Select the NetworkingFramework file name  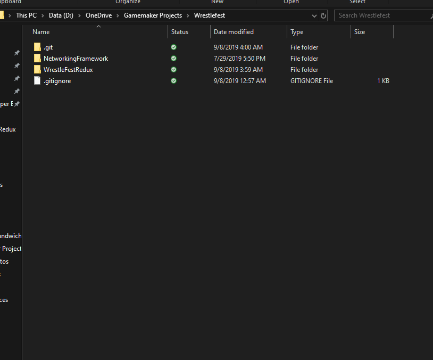tap(76, 59)
